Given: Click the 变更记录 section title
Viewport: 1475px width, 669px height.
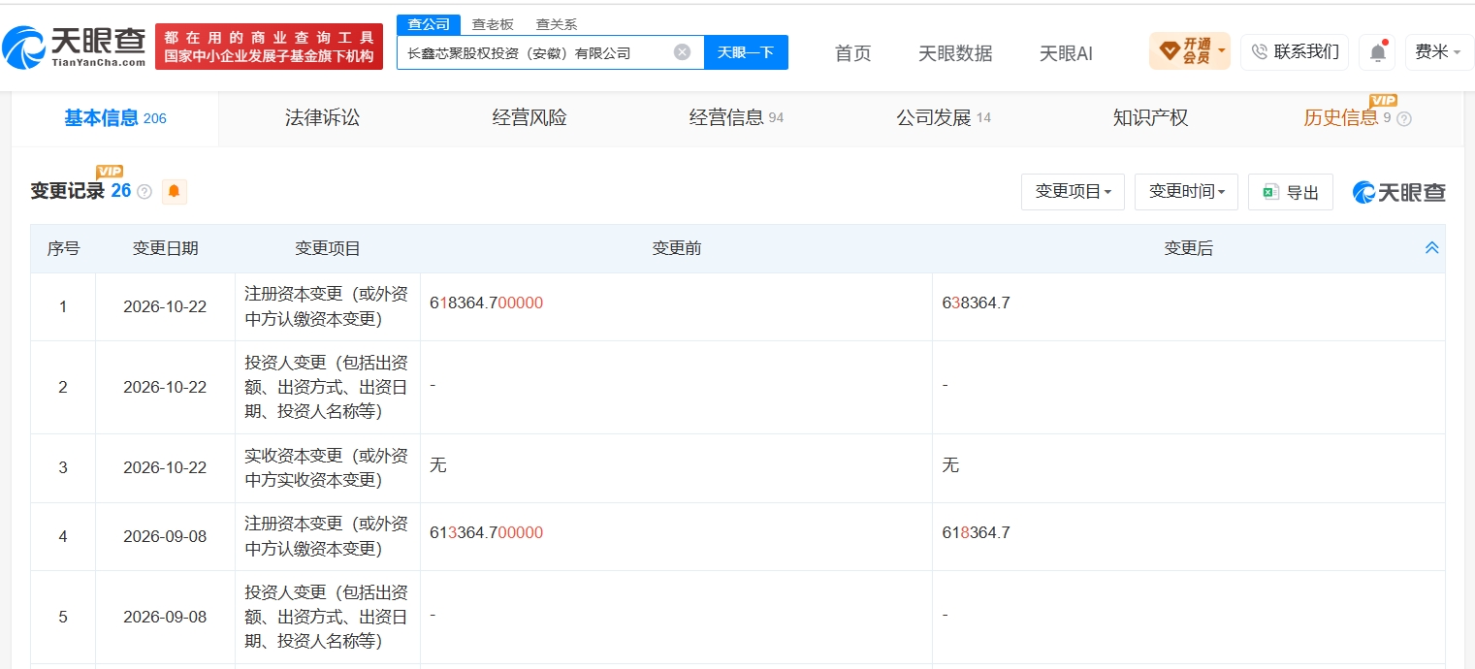Looking at the screenshot, I should 68,191.
